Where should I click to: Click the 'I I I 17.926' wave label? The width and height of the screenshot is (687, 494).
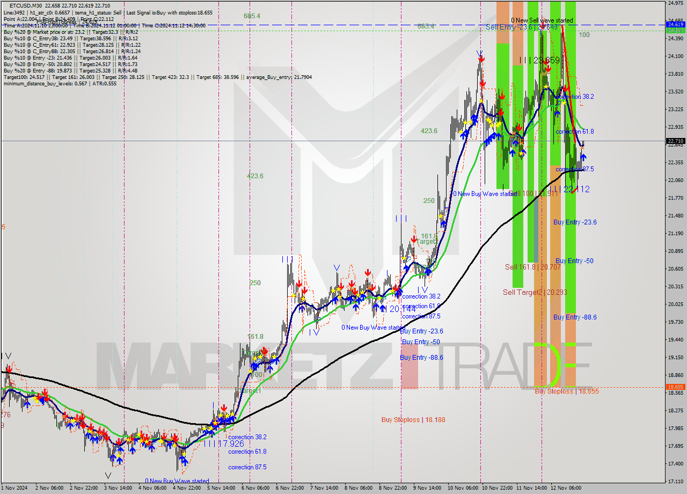tap(224, 444)
